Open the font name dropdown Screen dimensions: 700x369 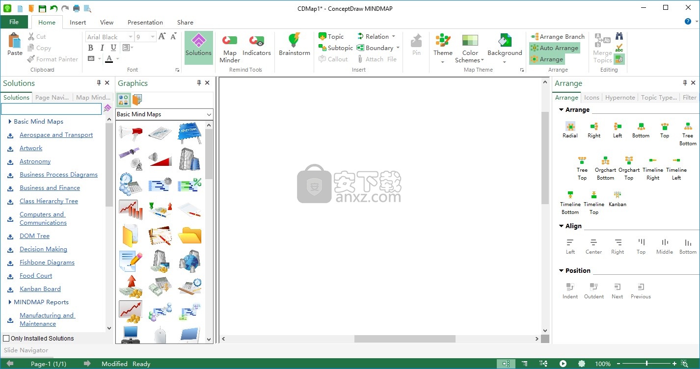[130, 37]
